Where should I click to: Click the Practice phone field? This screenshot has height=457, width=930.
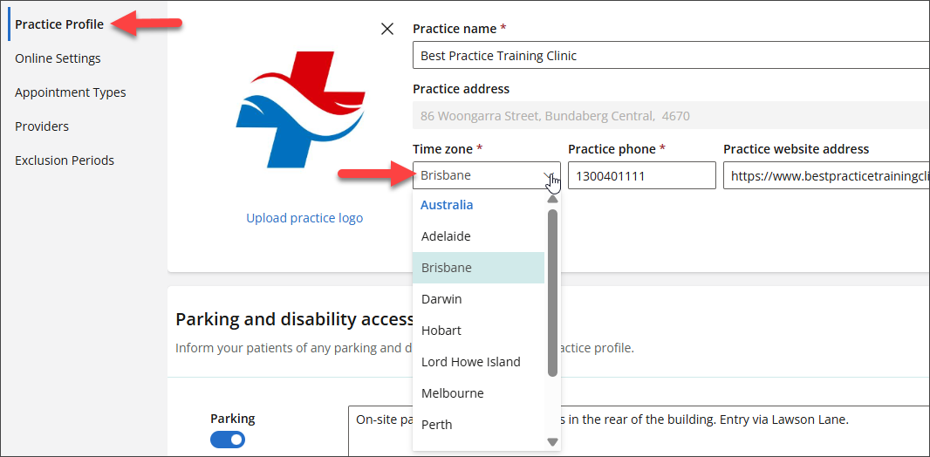pyautogui.click(x=641, y=175)
